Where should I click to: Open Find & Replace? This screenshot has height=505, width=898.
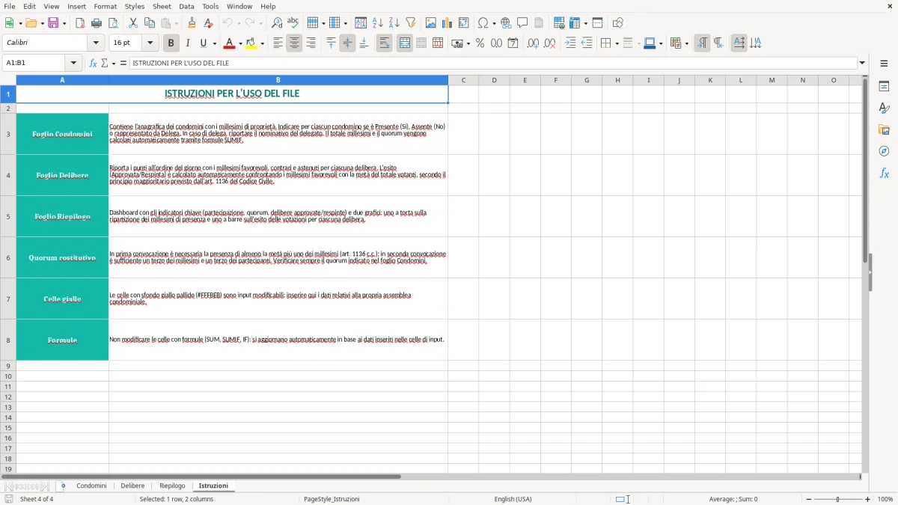[x=277, y=23]
